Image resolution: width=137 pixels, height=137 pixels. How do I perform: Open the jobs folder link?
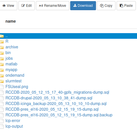(9, 58)
